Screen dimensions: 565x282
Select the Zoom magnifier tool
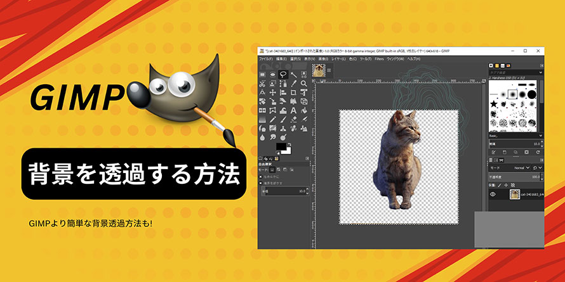[x=304, y=83]
